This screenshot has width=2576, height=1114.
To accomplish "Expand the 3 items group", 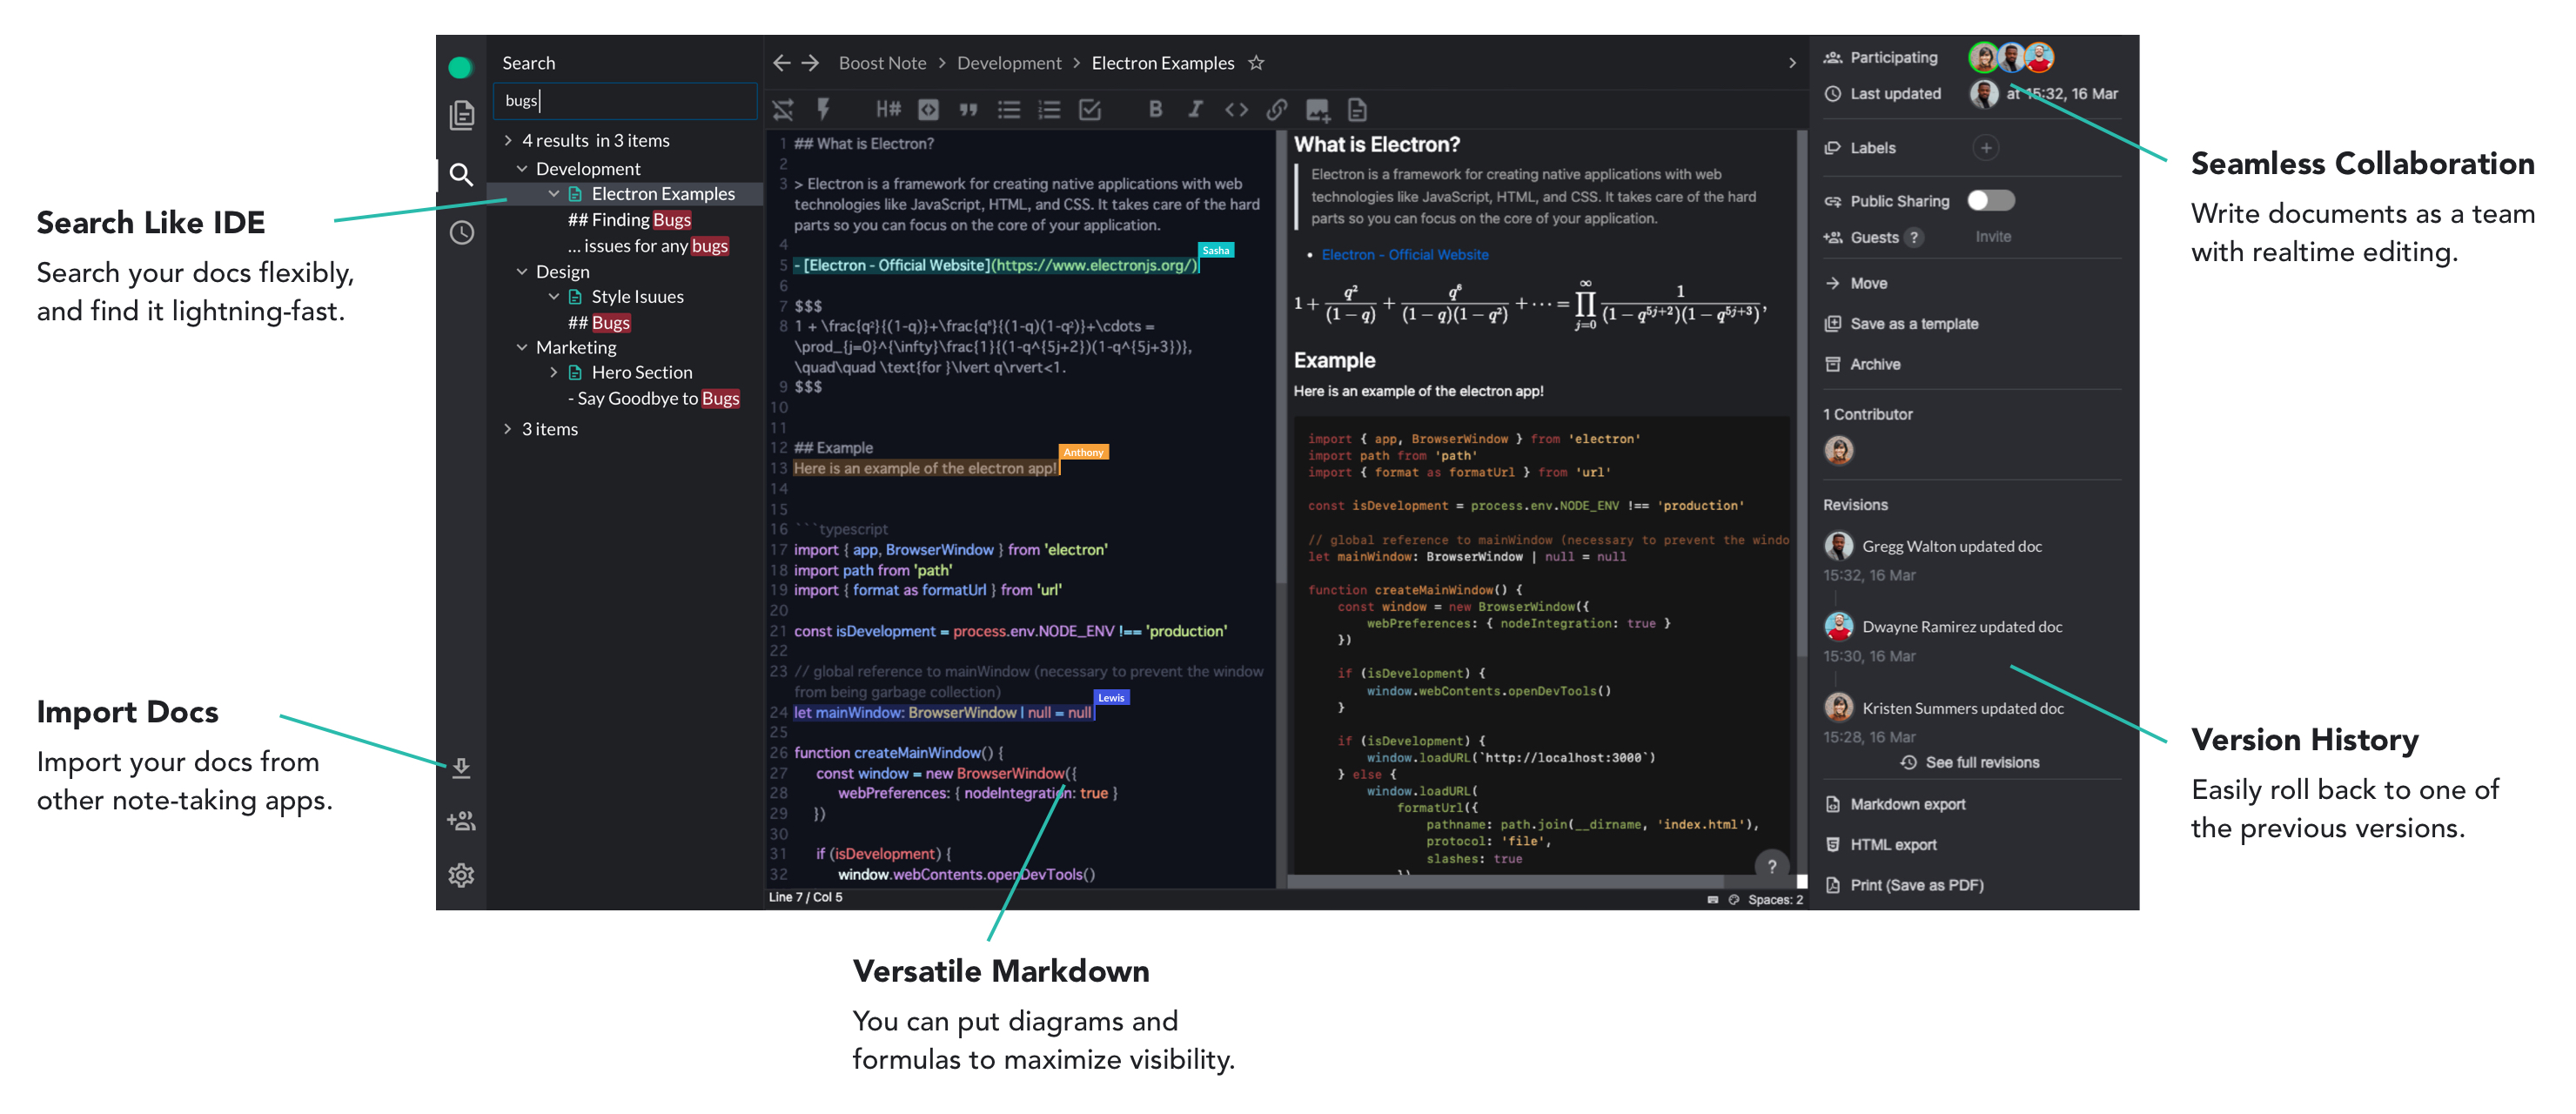I will (508, 429).
